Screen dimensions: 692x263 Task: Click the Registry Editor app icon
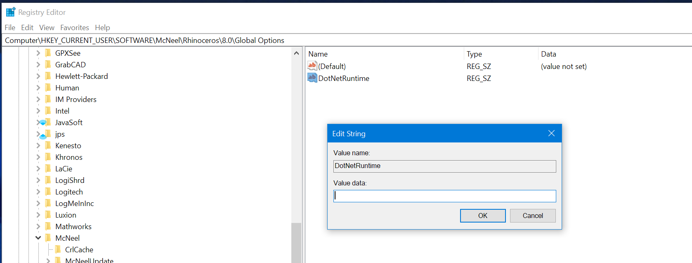[x=10, y=12]
